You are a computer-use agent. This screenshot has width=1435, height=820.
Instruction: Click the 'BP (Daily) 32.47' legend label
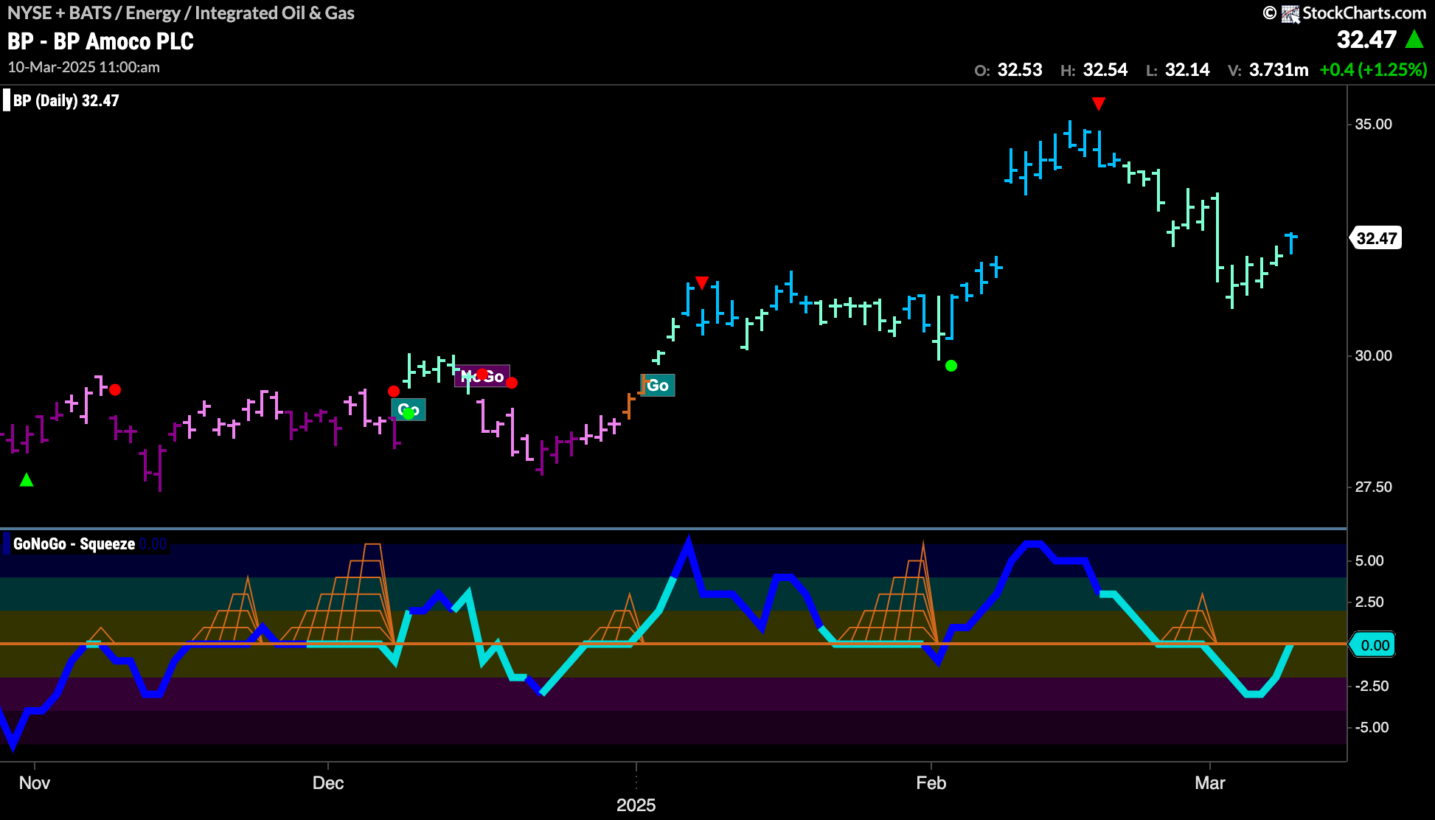66,100
